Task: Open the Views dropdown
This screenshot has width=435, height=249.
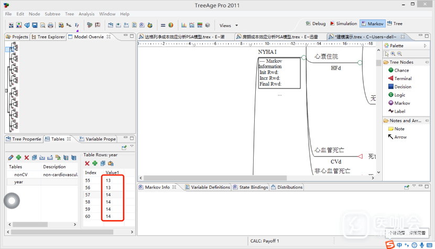Action: (x=229, y=25)
